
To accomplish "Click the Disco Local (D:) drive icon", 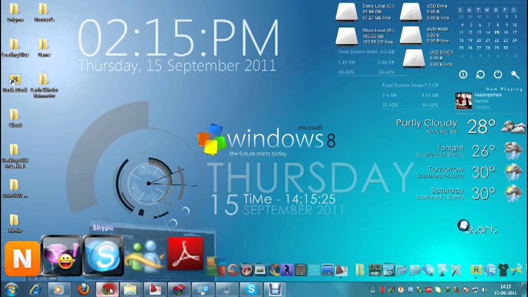I will (x=346, y=36).
